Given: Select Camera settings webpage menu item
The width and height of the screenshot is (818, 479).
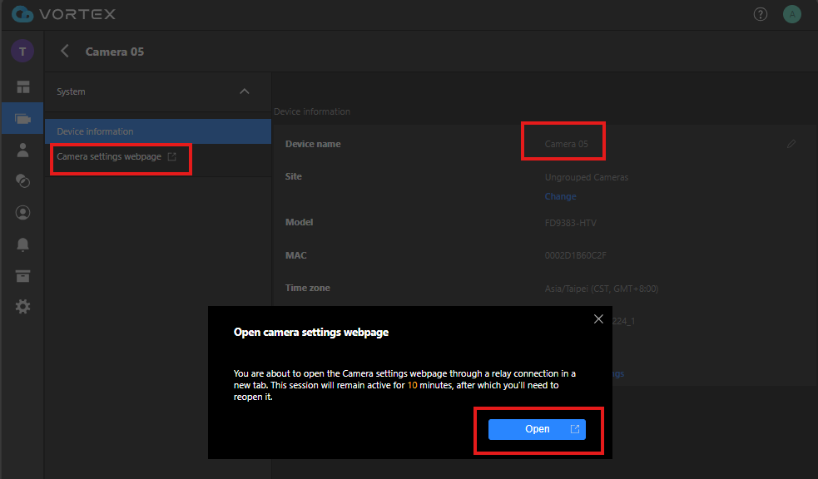Looking at the screenshot, I should pyautogui.click(x=111, y=156).
